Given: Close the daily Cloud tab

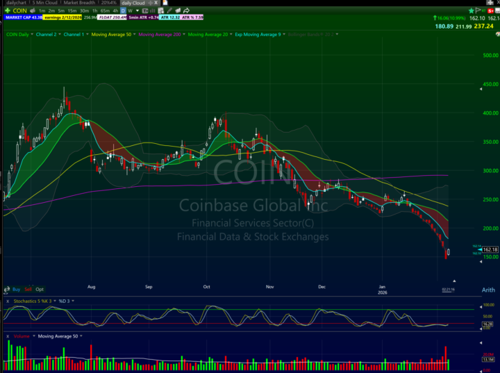Looking at the screenshot, I should click(x=156, y=3).
